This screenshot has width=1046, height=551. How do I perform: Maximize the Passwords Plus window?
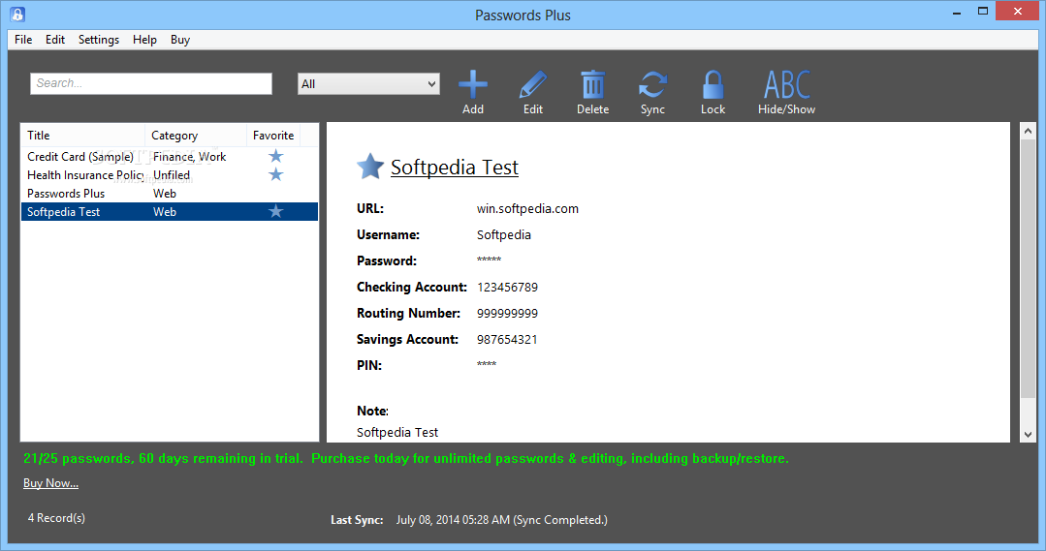(983, 12)
